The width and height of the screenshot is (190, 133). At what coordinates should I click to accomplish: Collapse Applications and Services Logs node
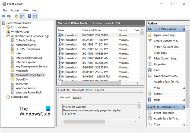click(4, 36)
